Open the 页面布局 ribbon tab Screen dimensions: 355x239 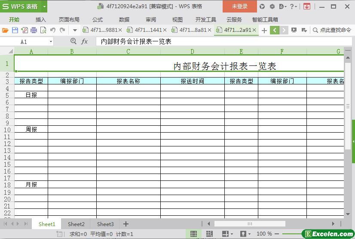tap(69, 20)
